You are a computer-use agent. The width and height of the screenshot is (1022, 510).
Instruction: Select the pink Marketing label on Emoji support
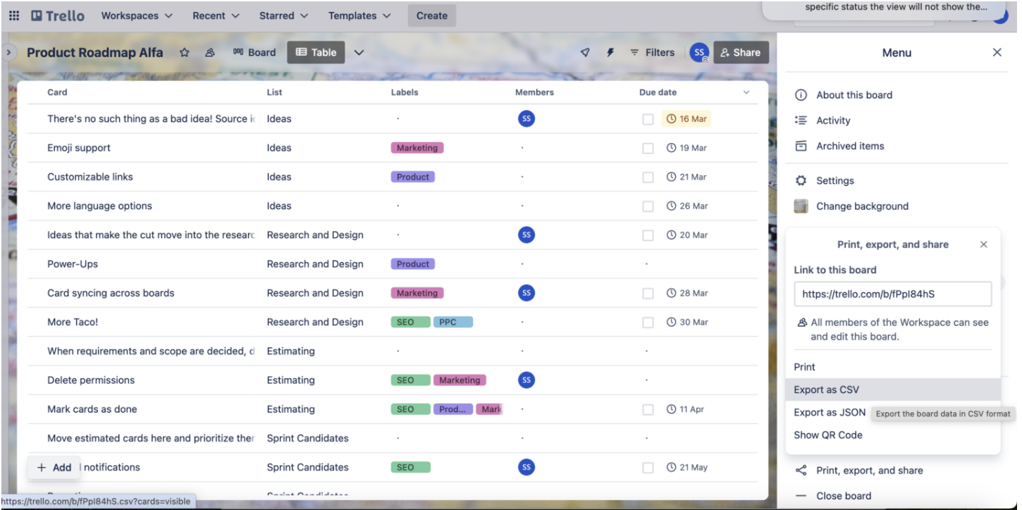tap(417, 148)
